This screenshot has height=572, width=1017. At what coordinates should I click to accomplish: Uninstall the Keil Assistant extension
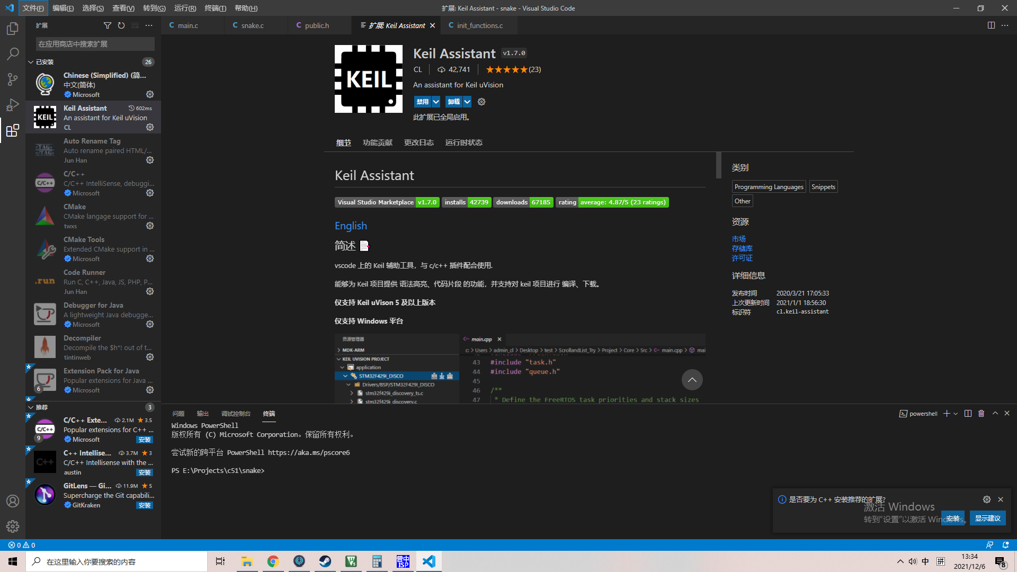[454, 102]
